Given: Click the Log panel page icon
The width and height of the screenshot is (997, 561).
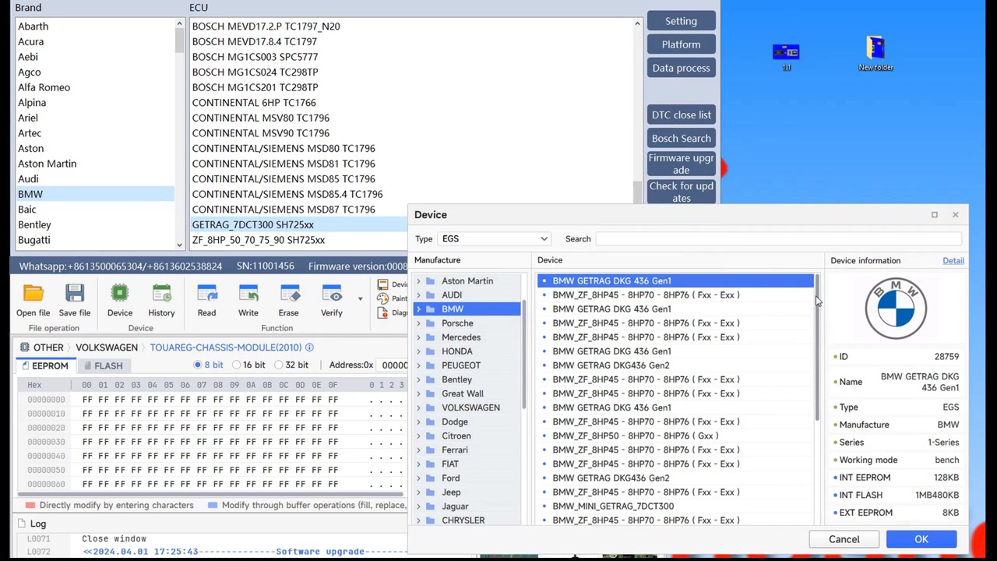Looking at the screenshot, I should point(21,524).
